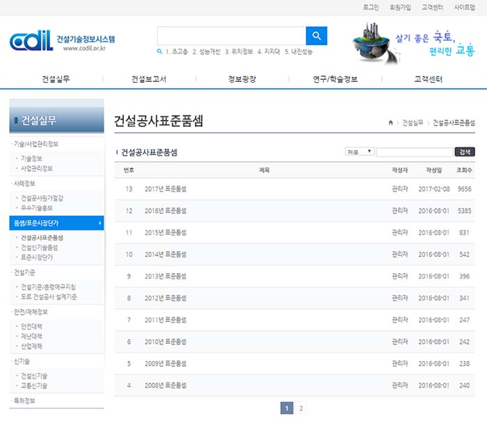This screenshot has width=487, height=421.
Task: Open the 2012년 표준품셈 post
Action: [x=166, y=298]
